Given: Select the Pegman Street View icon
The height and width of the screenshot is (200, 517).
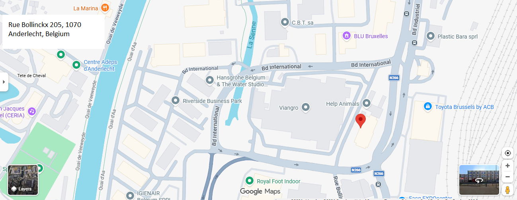Looking at the screenshot, I should (x=507, y=190).
